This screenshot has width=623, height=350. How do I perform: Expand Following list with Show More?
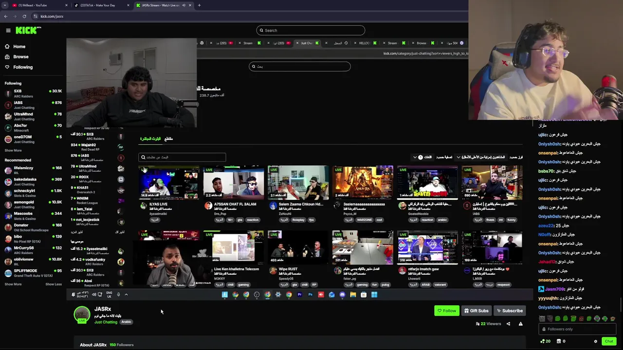13,150
